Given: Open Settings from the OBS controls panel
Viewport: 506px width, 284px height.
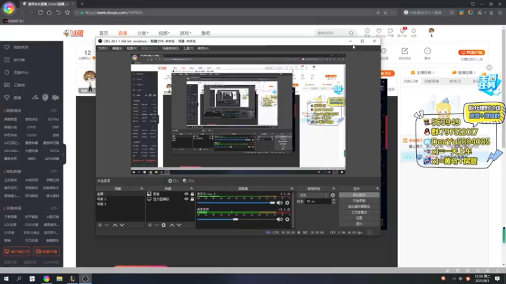Looking at the screenshot, I should click(359, 218).
